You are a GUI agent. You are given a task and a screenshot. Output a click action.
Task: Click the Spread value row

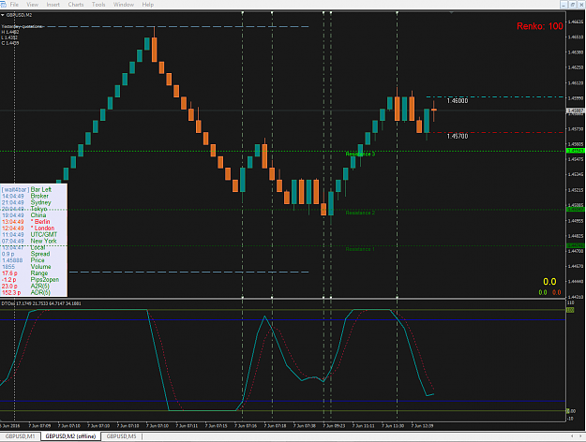point(26,254)
